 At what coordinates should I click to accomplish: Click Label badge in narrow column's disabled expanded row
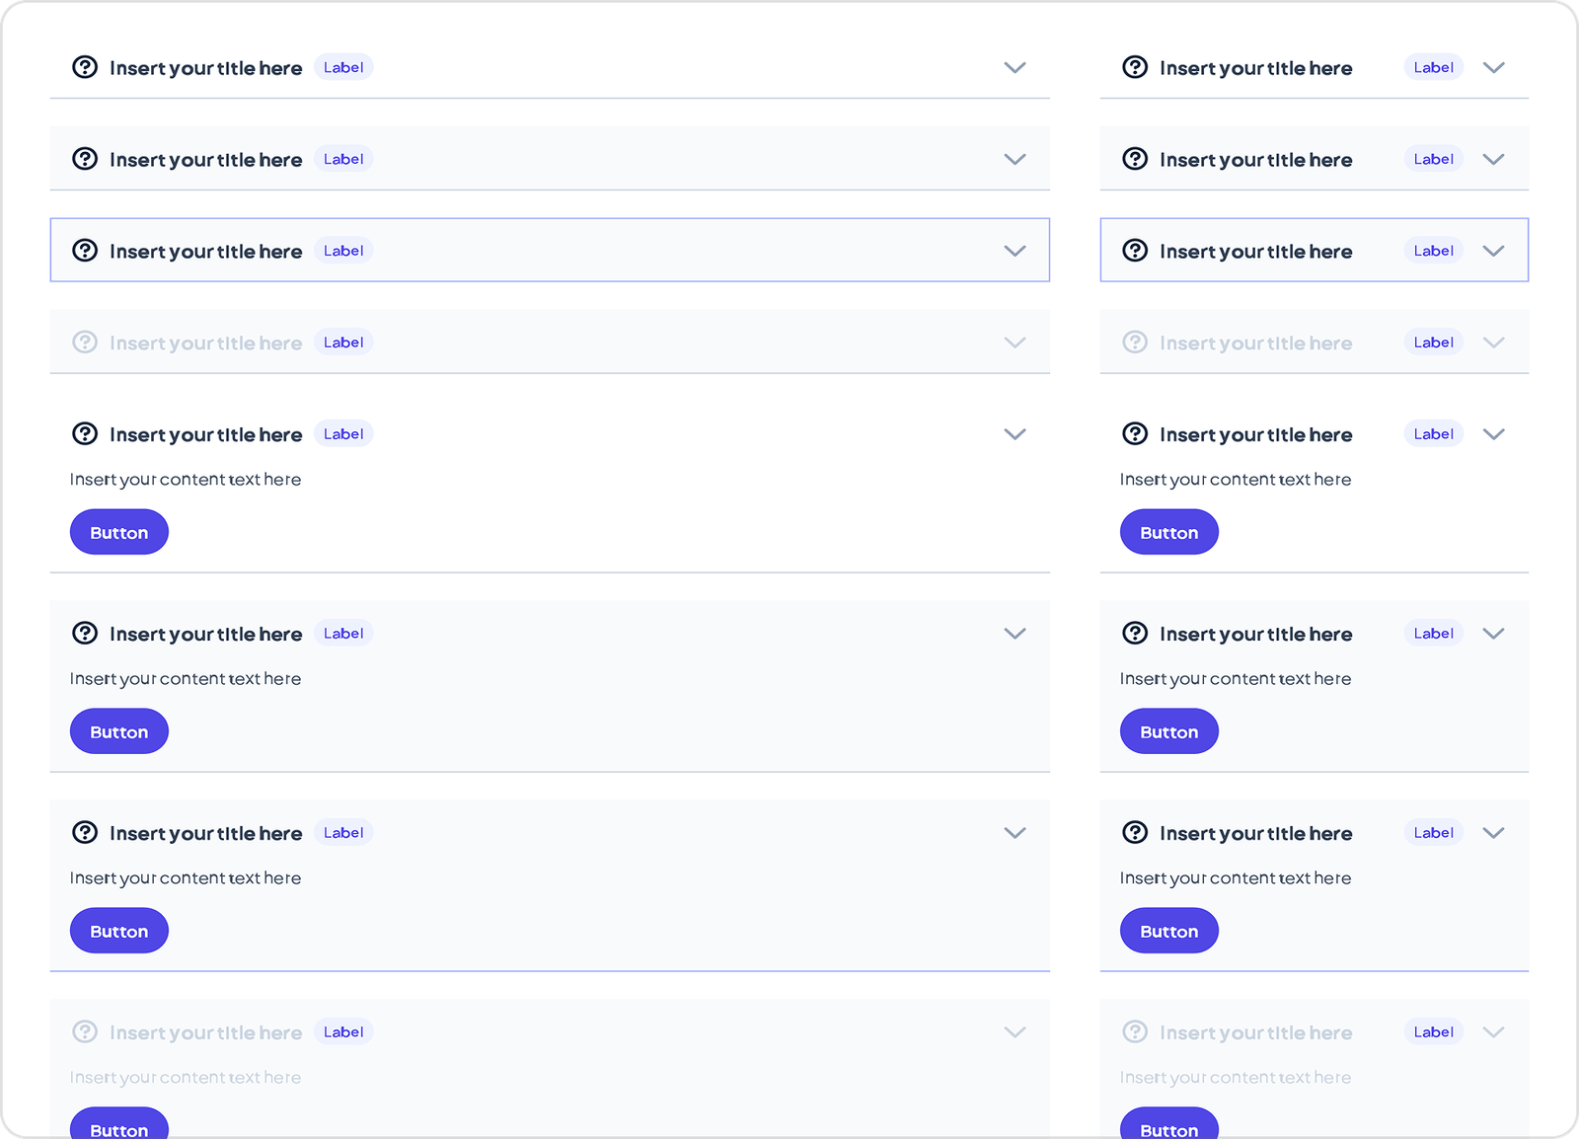[x=1433, y=1032]
